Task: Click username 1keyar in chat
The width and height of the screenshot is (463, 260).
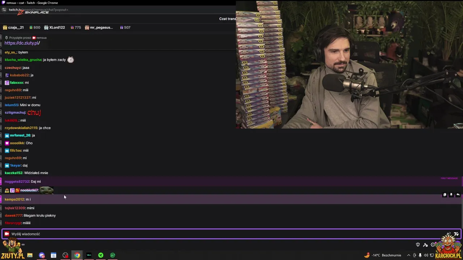Action: 15,165
